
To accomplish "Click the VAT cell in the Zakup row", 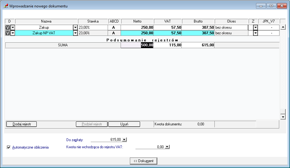I will coord(168,27).
